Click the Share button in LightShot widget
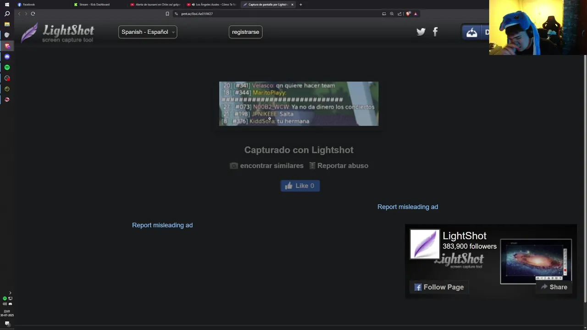The height and width of the screenshot is (330, 587). click(x=554, y=287)
